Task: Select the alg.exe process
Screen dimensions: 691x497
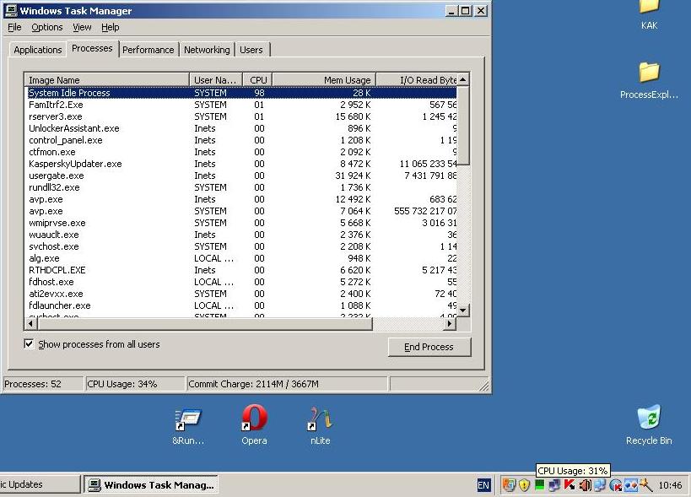Action: click(x=240, y=259)
